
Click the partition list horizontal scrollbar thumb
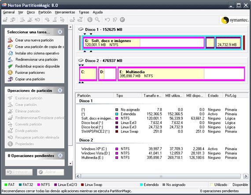[x=161, y=176]
